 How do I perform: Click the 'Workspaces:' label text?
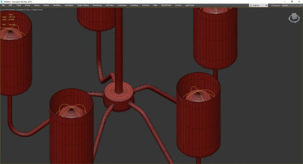point(276,5)
